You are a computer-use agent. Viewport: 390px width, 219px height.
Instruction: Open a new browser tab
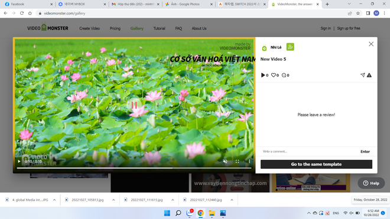[327, 4]
